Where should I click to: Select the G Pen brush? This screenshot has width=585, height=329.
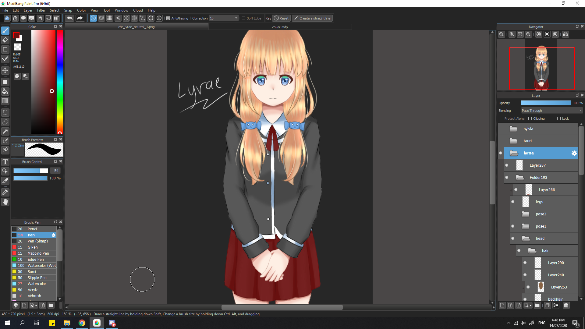click(x=34, y=247)
